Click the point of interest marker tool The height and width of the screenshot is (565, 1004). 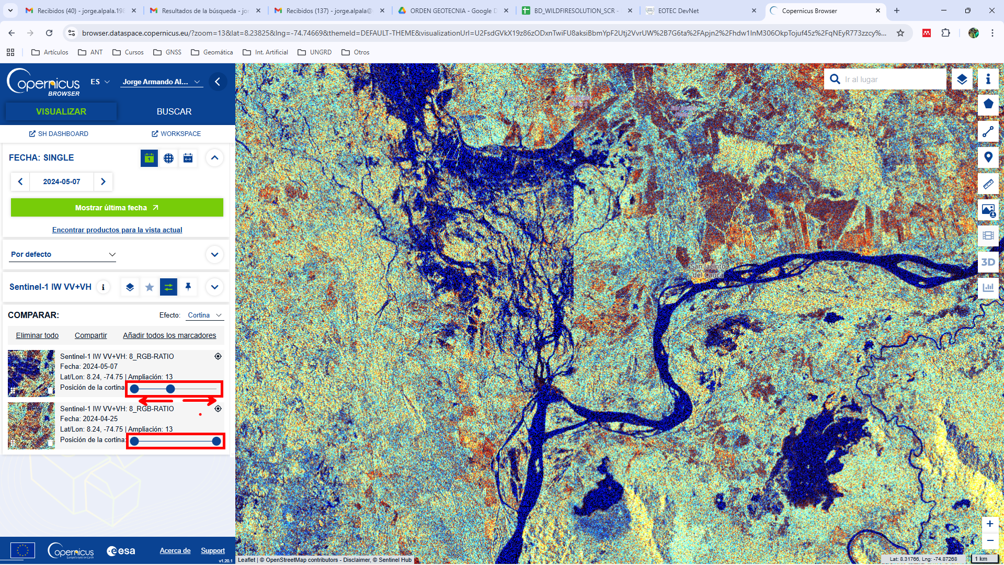point(988,157)
